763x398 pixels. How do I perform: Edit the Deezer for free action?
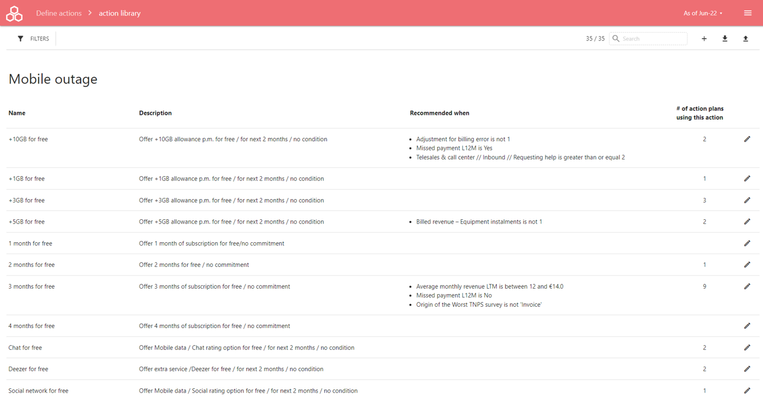(747, 369)
